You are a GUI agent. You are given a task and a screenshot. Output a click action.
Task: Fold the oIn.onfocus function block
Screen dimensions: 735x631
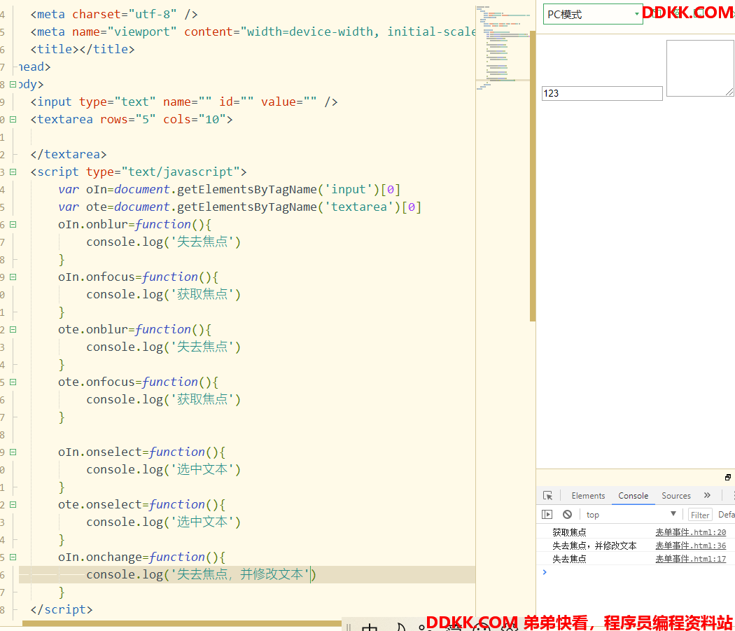13,277
